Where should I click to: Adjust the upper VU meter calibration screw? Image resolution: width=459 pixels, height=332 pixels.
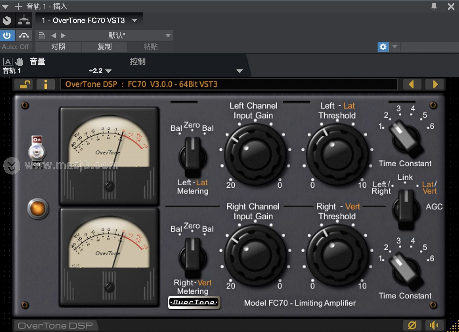(x=109, y=186)
